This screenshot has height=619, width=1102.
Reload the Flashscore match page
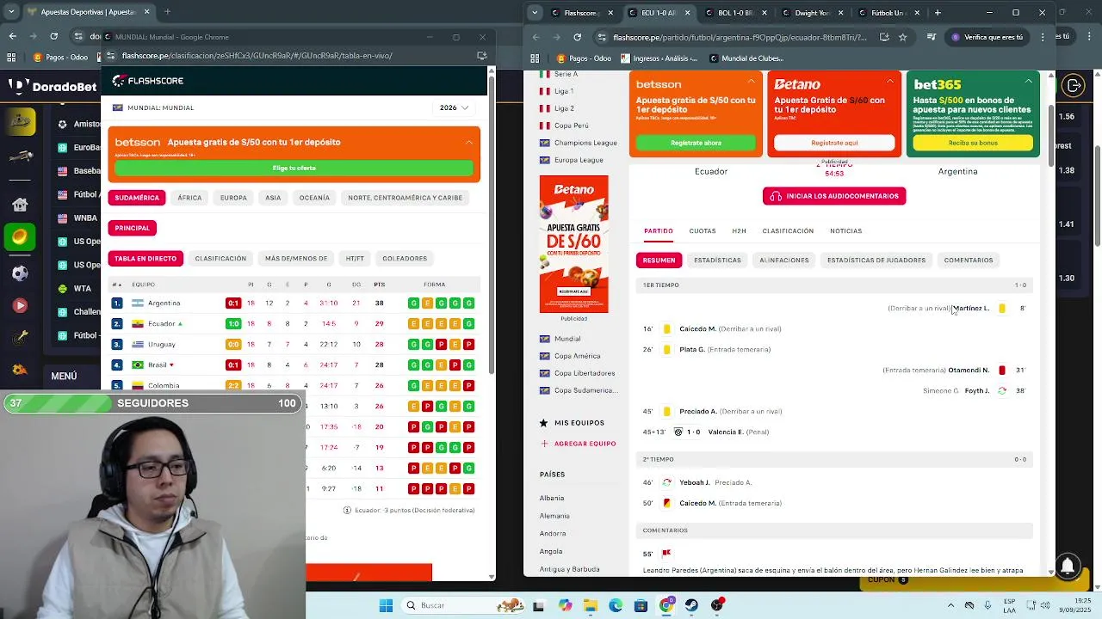pos(577,37)
